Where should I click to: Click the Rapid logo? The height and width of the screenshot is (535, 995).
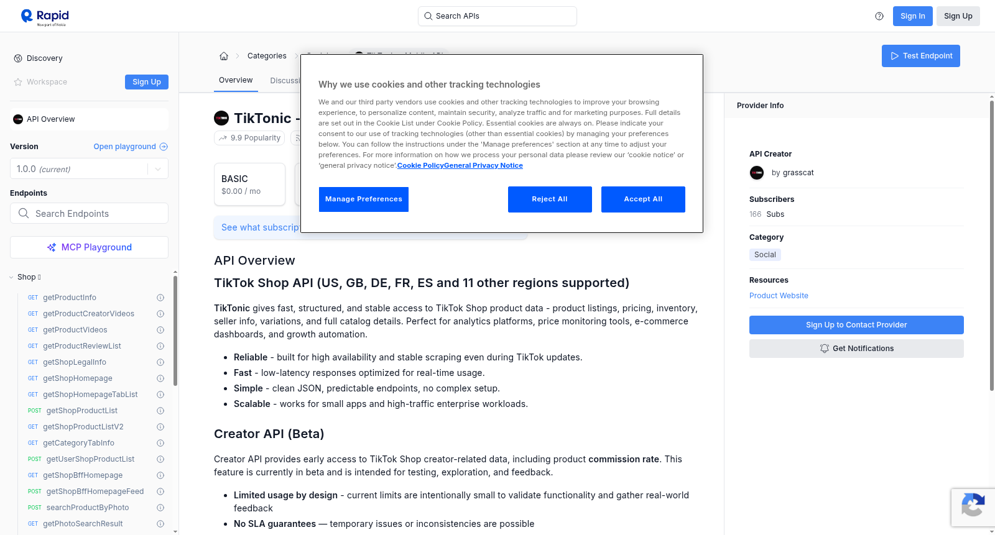coord(45,17)
